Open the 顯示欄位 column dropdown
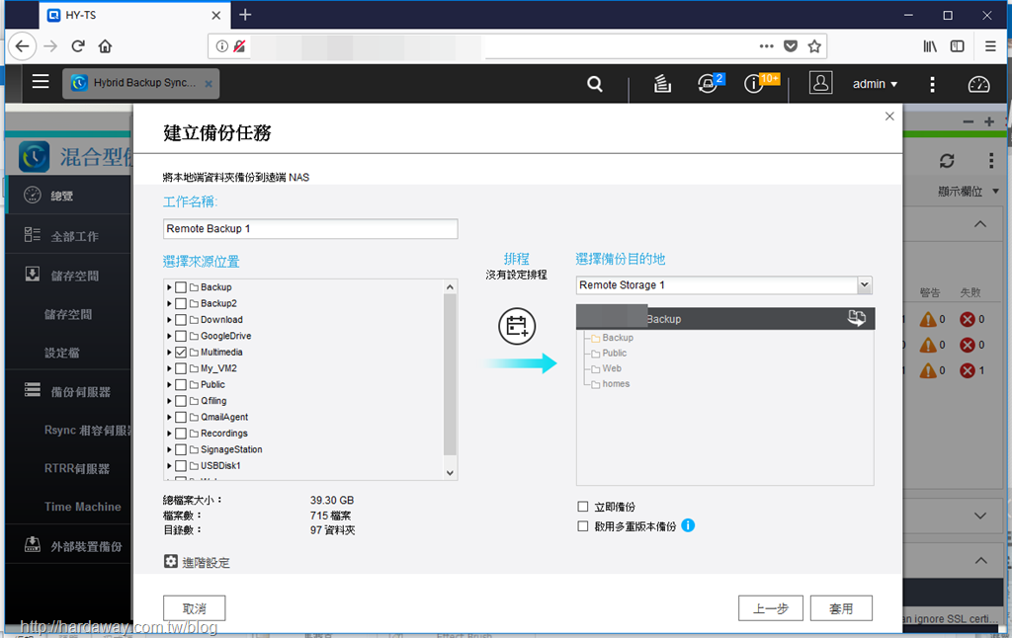 click(969, 191)
